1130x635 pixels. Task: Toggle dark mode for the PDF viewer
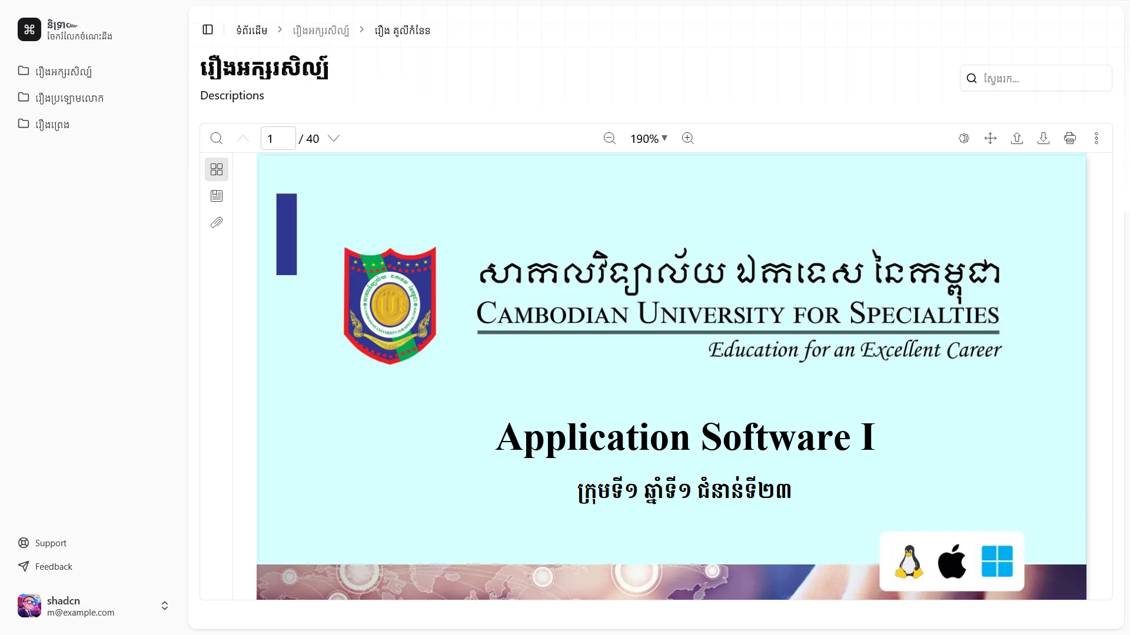[964, 138]
